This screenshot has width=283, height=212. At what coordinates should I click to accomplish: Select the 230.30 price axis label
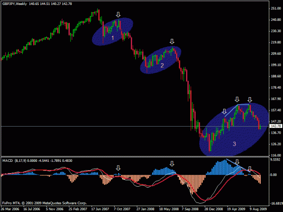(276, 31)
